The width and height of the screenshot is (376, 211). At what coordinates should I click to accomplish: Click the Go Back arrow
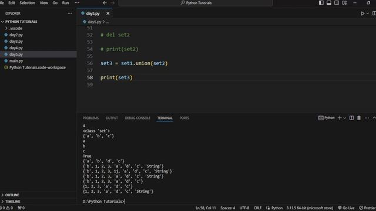[x=105, y=3]
